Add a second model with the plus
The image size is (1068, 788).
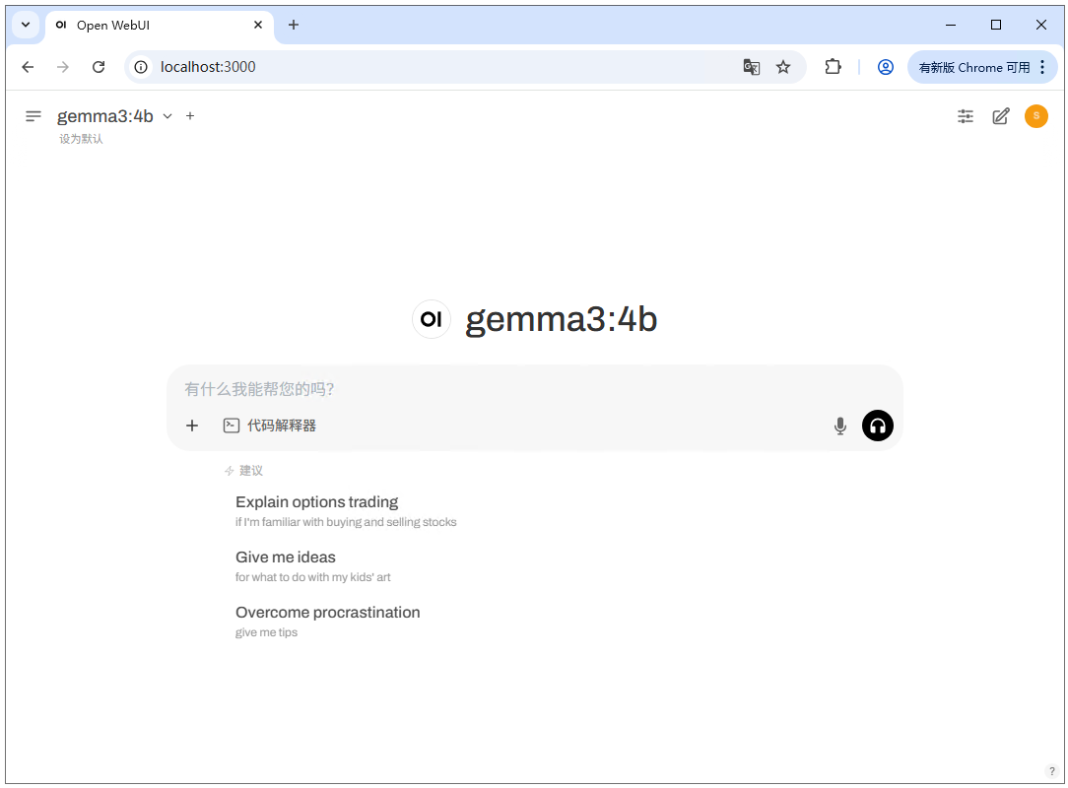(x=189, y=115)
